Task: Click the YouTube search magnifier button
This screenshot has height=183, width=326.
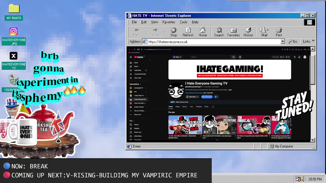Action: [233, 57]
